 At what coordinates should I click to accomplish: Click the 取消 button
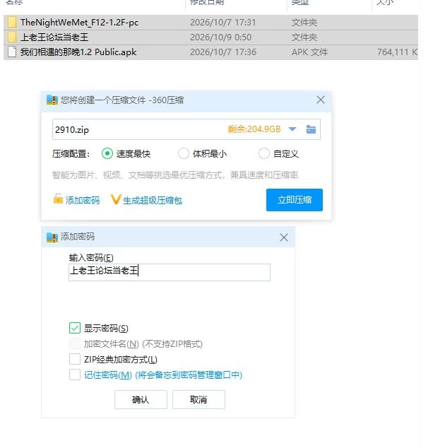pyautogui.click(x=198, y=399)
